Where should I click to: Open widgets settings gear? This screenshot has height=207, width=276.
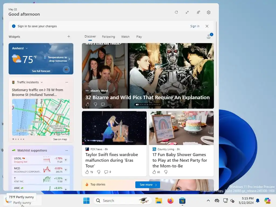tap(209, 12)
